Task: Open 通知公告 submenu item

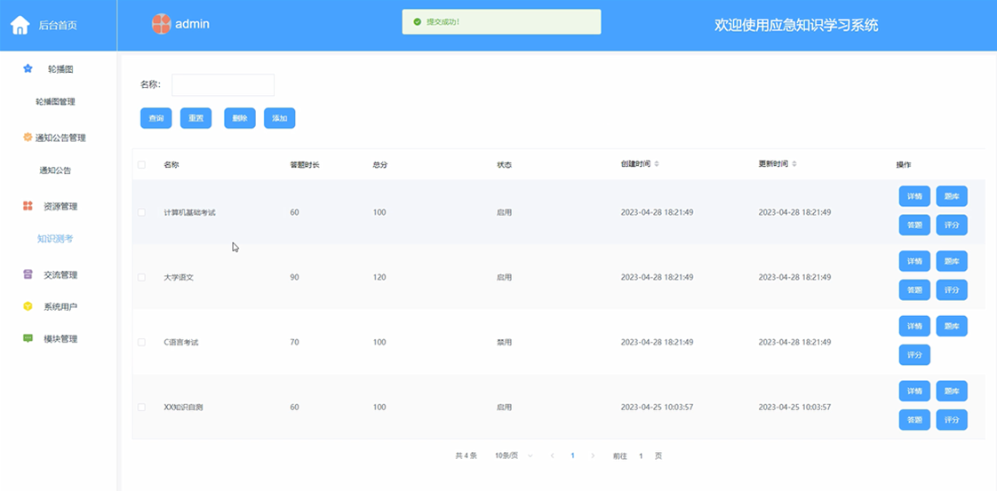Action: click(x=55, y=170)
